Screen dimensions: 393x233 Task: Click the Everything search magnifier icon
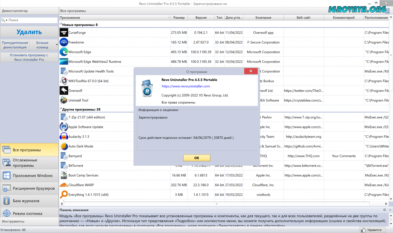pos(64,195)
